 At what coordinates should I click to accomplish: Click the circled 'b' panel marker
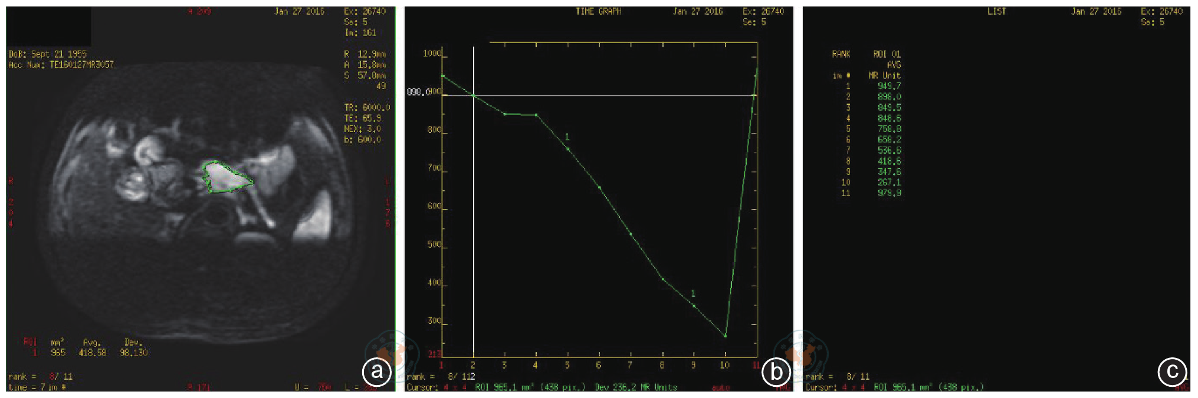coord(776,371)
